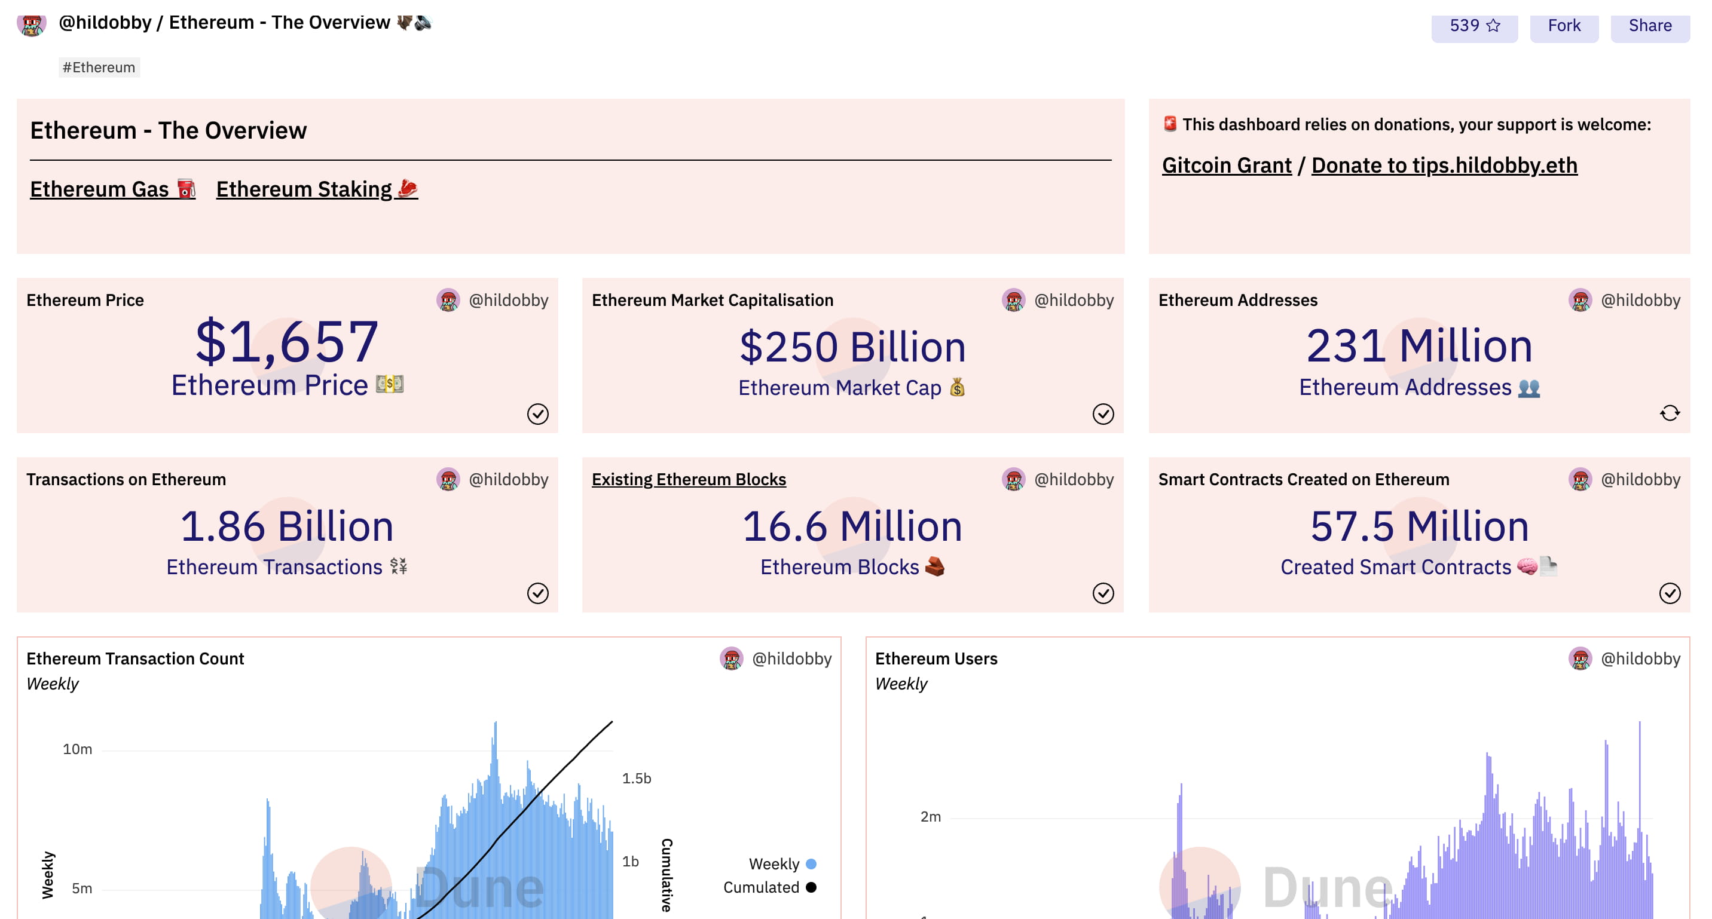The height and width of the screenshot is (919, 1712).
Task: Star the dashboard with 539 stars
Action: [1474, 26]
